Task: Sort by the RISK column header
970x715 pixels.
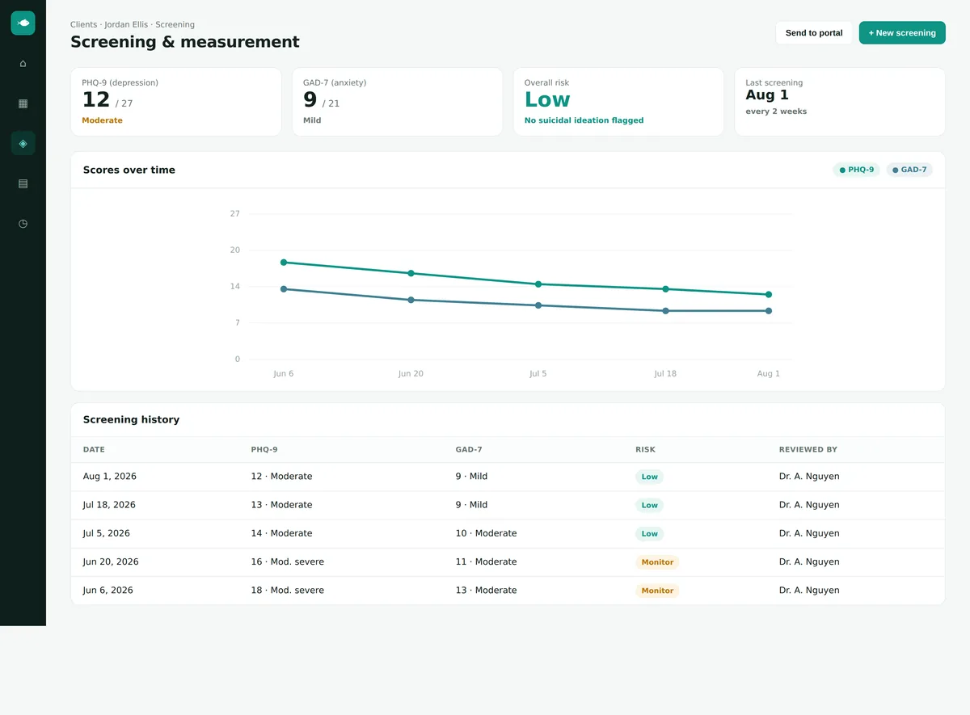Action: coord(645,450)
